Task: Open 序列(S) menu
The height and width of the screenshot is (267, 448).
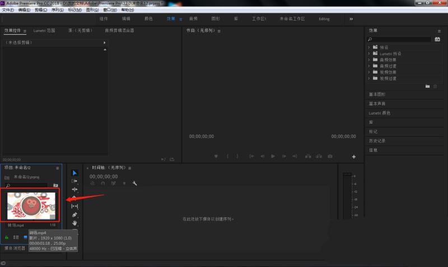Action: (x=58, y=10)
